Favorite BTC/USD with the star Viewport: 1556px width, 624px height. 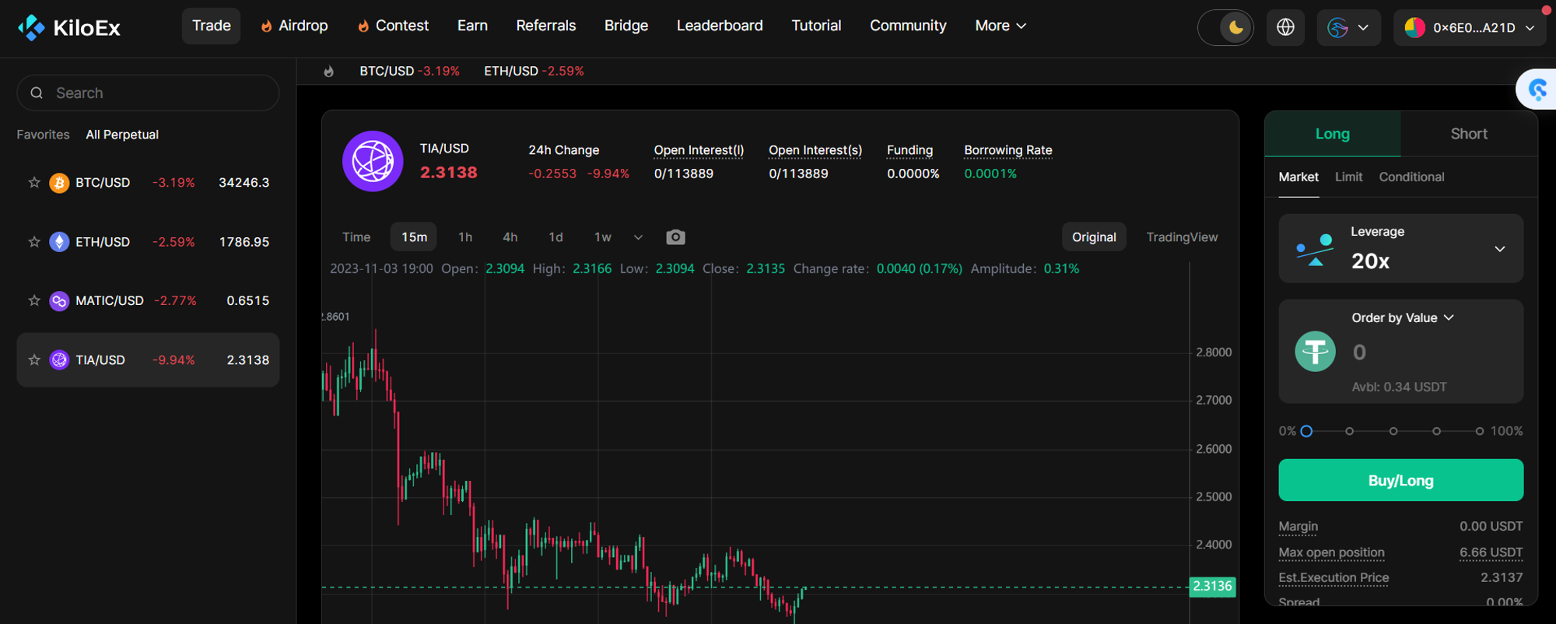tap(34, 183)
